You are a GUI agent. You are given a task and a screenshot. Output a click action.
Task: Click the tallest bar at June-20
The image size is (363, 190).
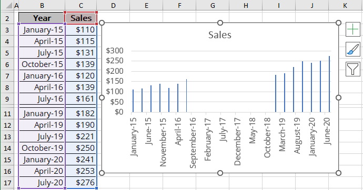(x=329, y=84)
